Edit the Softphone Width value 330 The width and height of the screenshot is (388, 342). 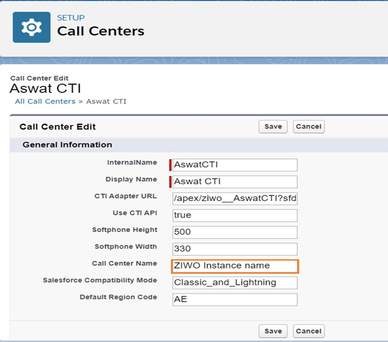tap(235, 249)
